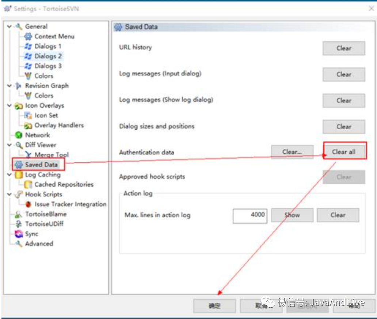Click the Dialogs 3 icon

pyautogui.click(x=28, y=66)
